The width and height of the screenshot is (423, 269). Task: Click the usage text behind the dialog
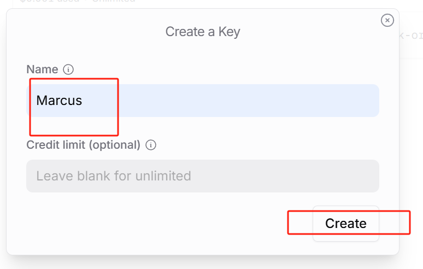[x=77, y=2]
